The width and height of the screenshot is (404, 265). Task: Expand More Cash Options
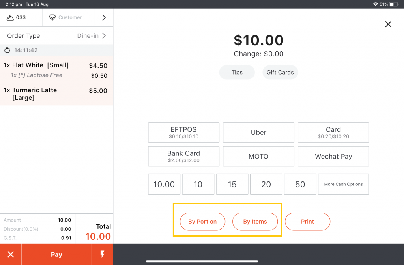[343, 184]
